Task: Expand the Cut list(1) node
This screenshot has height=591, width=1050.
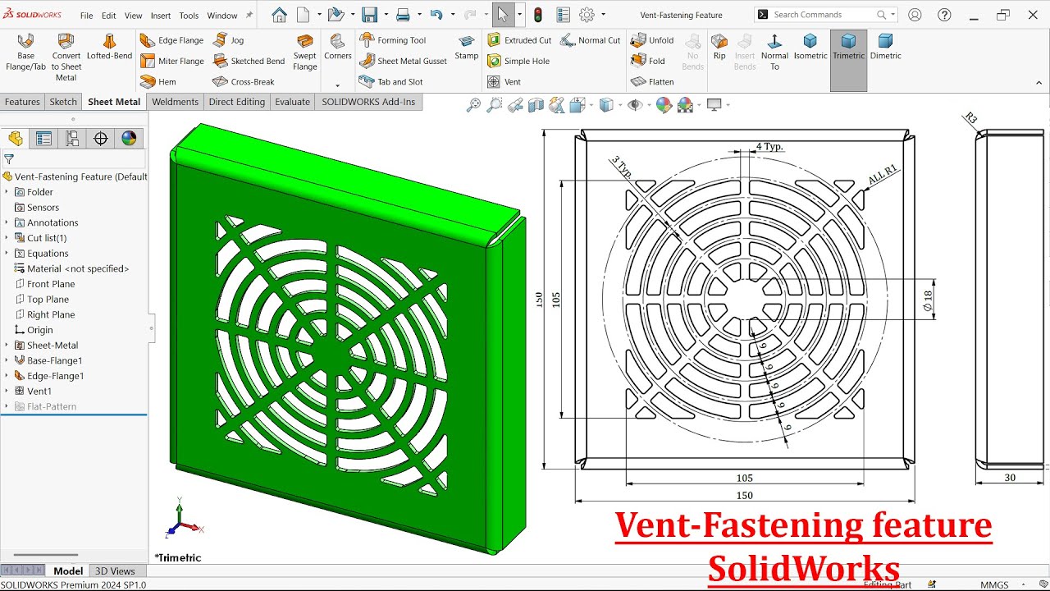Action: 7,238
